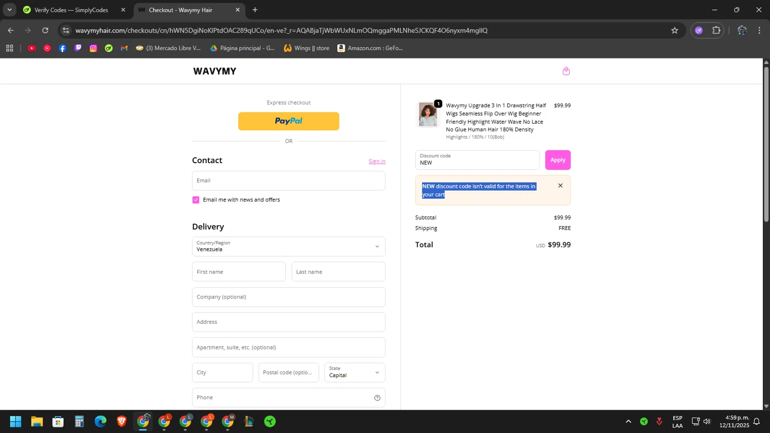Open the Chrome profile avatar
The height and width of the screenshot is (433, 770).
point(742,30)
